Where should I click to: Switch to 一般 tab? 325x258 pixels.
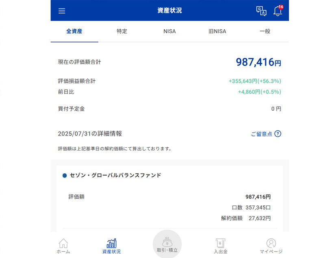coord(265,31)
